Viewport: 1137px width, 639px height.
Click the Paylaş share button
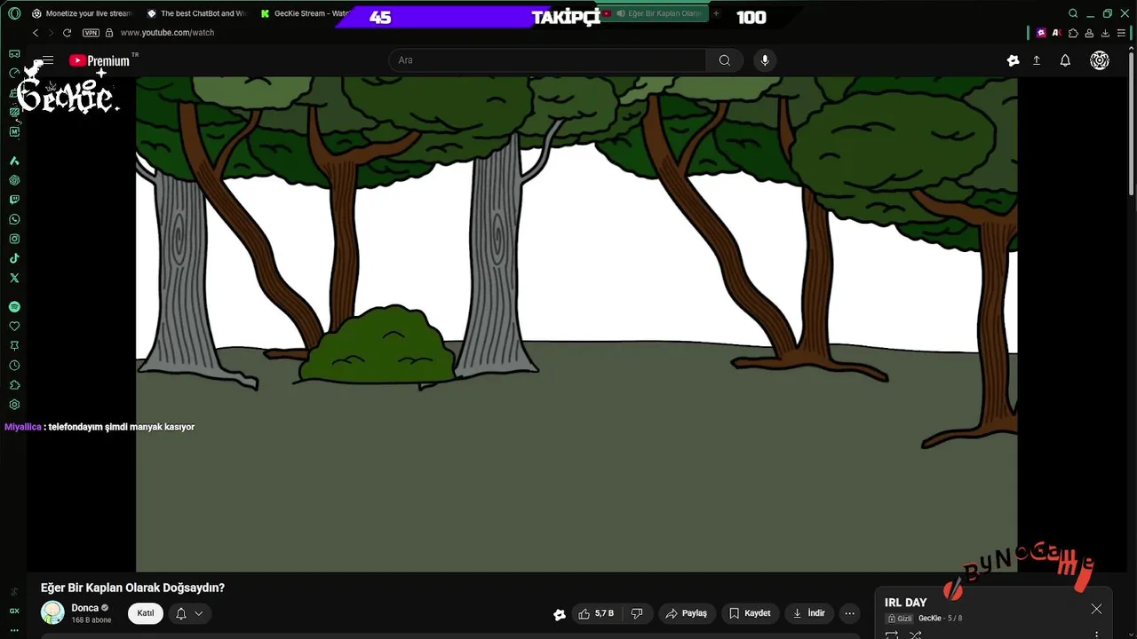(x=686, y=613)
